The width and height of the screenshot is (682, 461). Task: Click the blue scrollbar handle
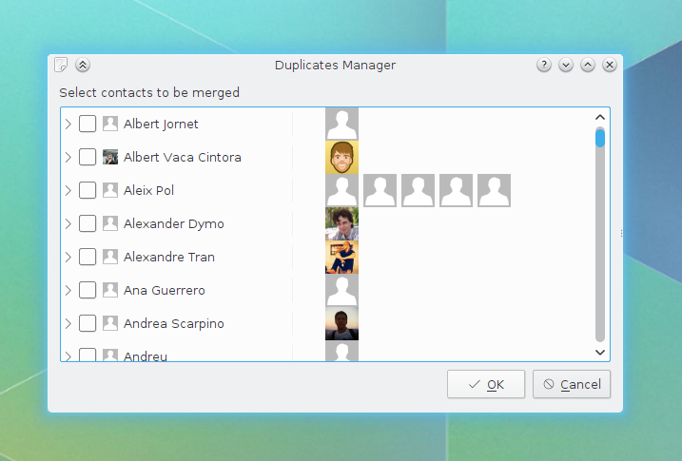pyautogui.click(x=600, y=138)
